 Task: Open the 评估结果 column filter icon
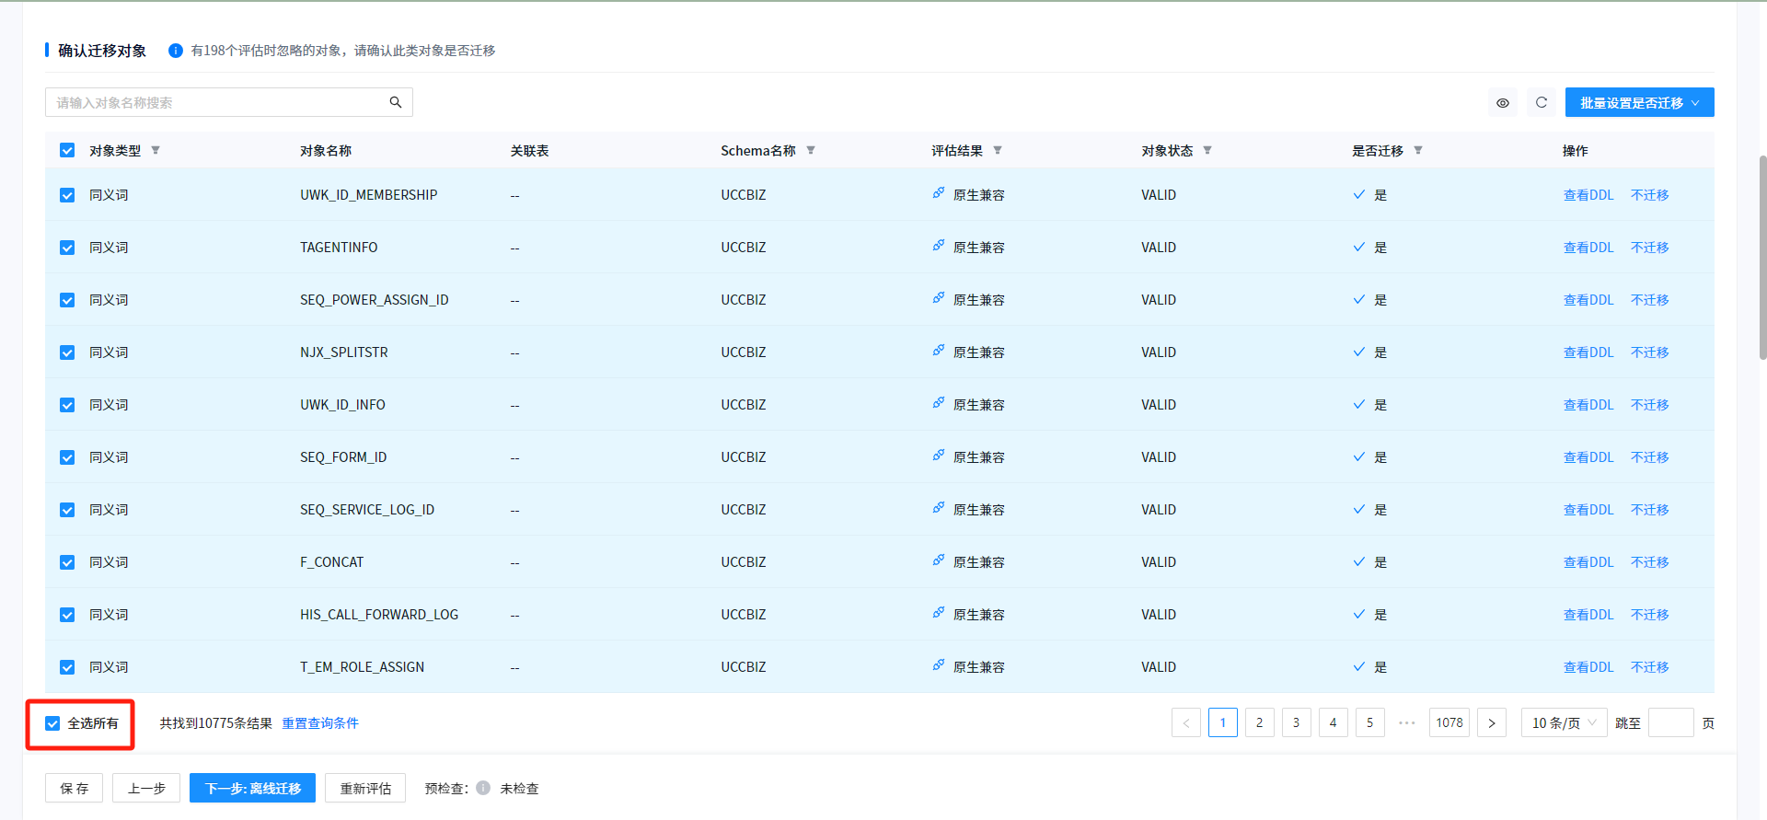(998, 150)
